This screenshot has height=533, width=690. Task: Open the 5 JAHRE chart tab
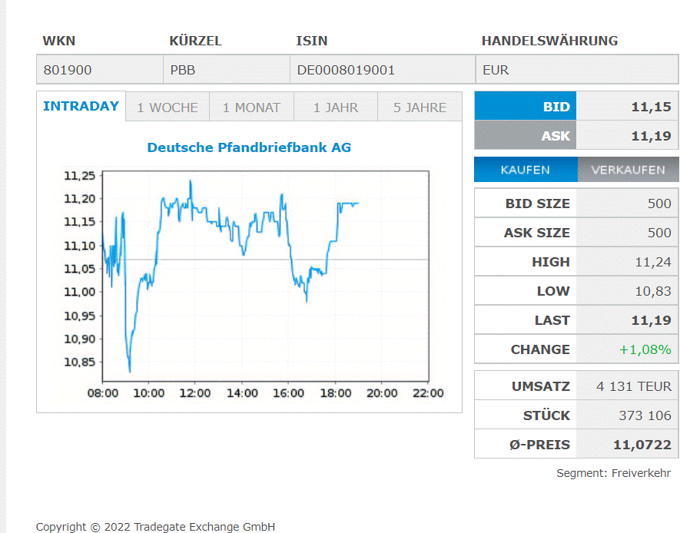pos(420,107)
